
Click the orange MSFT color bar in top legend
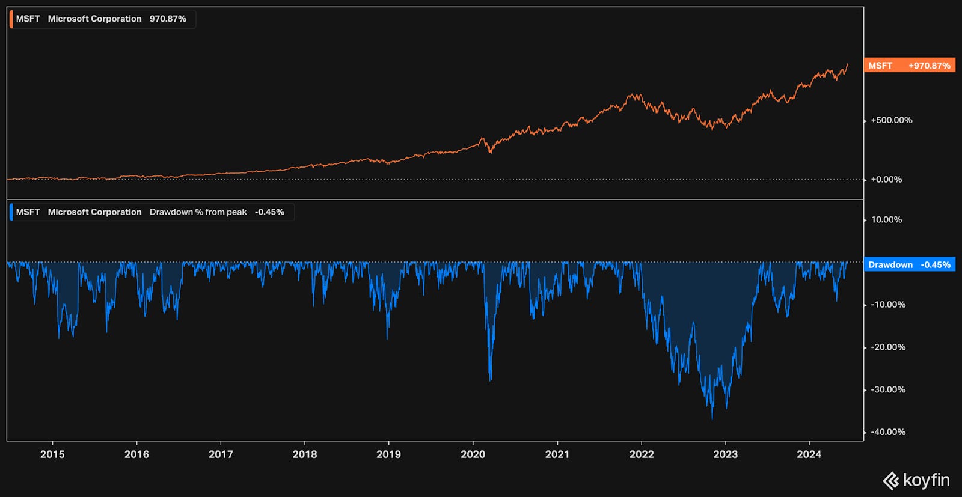11,19
